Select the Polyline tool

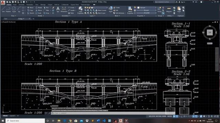8,10
